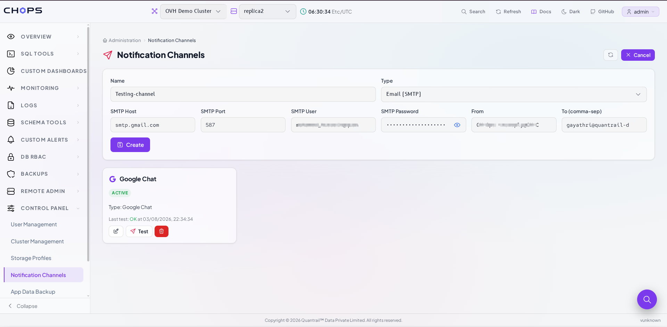Image resolution: width=667 pixels, height=327 pixels.
Task: Expand the Schema Tools chevron
Action: point(78,123)
